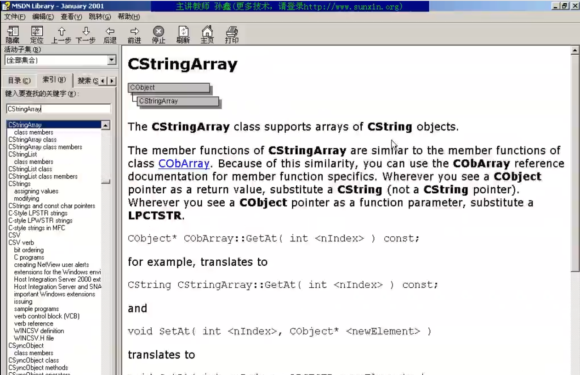This screenshot has width=580, height=375.
Task: Select 'verb reference' index entry
Action: (x=34, y=324)
